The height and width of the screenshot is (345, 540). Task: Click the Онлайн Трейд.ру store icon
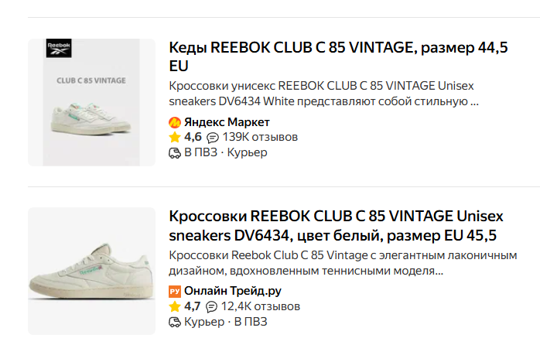tap(175, 292)
